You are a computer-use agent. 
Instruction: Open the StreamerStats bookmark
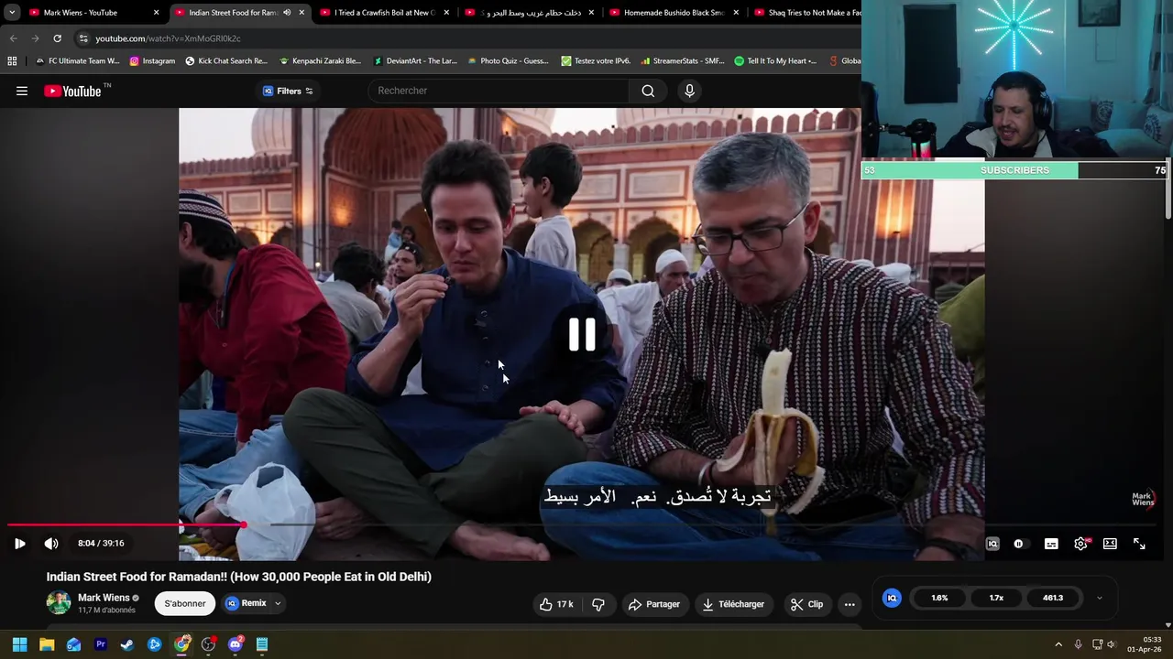point(683,61)
